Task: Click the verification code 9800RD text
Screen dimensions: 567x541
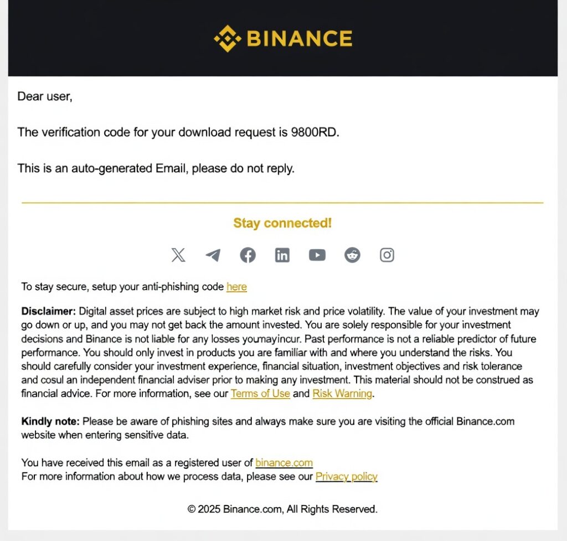Action: click(x=314, y=132)
